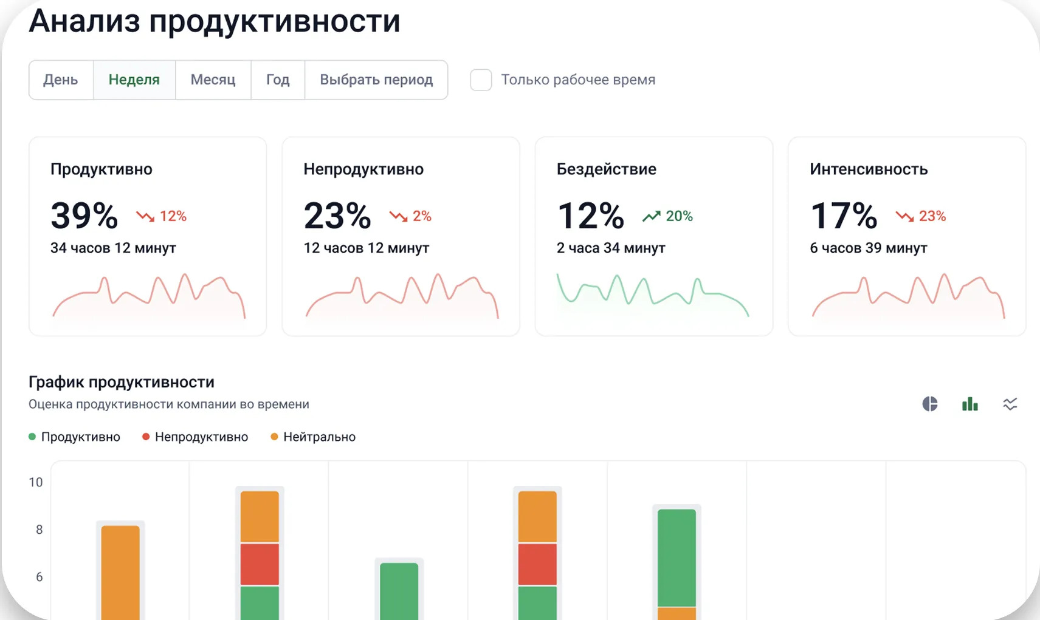1040x620 pixels.
Task: Toggle the Непродуктивно legend item
Action: point(195,437)
